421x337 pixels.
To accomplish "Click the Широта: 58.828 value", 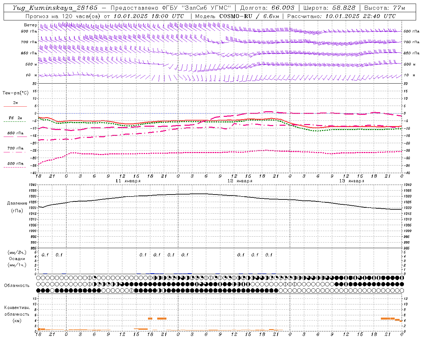I will [329, 8].
